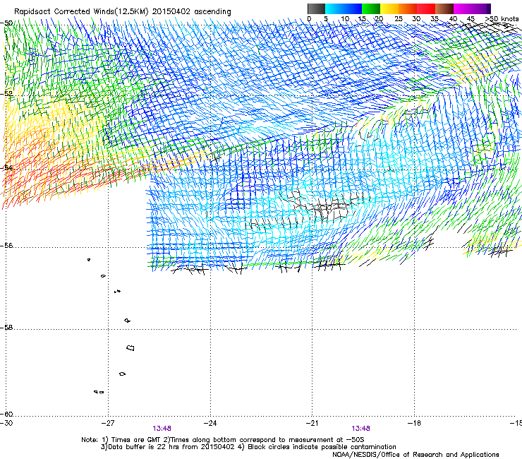Click the latitude label '-60'
Image resolution: width=522 pixels, height=459 pixels.
click(x=6, y=414)
